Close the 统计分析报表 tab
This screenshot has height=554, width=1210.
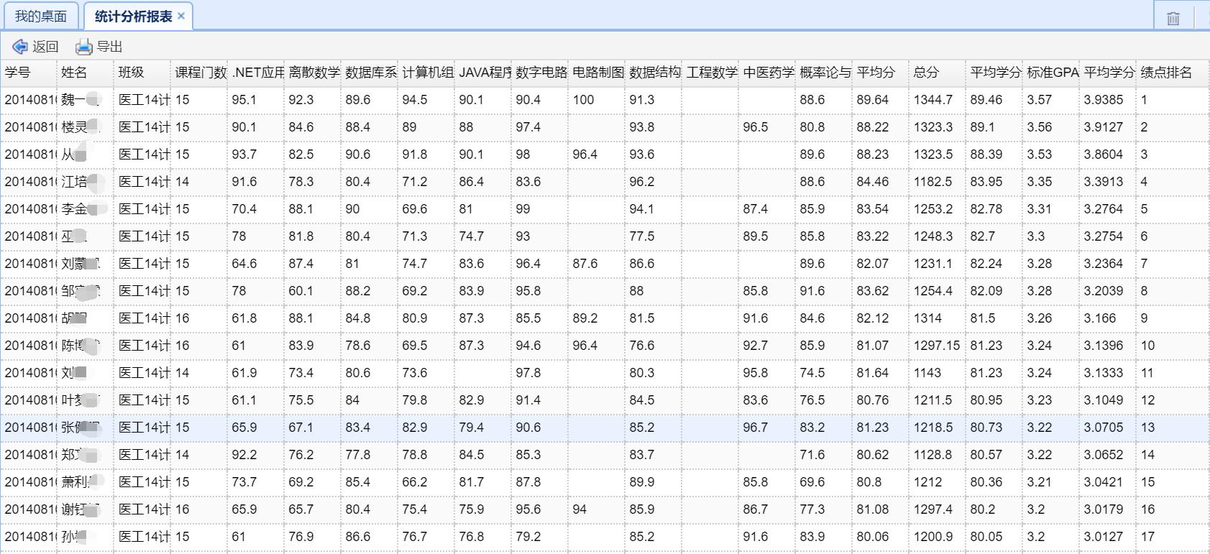(181, 16)
